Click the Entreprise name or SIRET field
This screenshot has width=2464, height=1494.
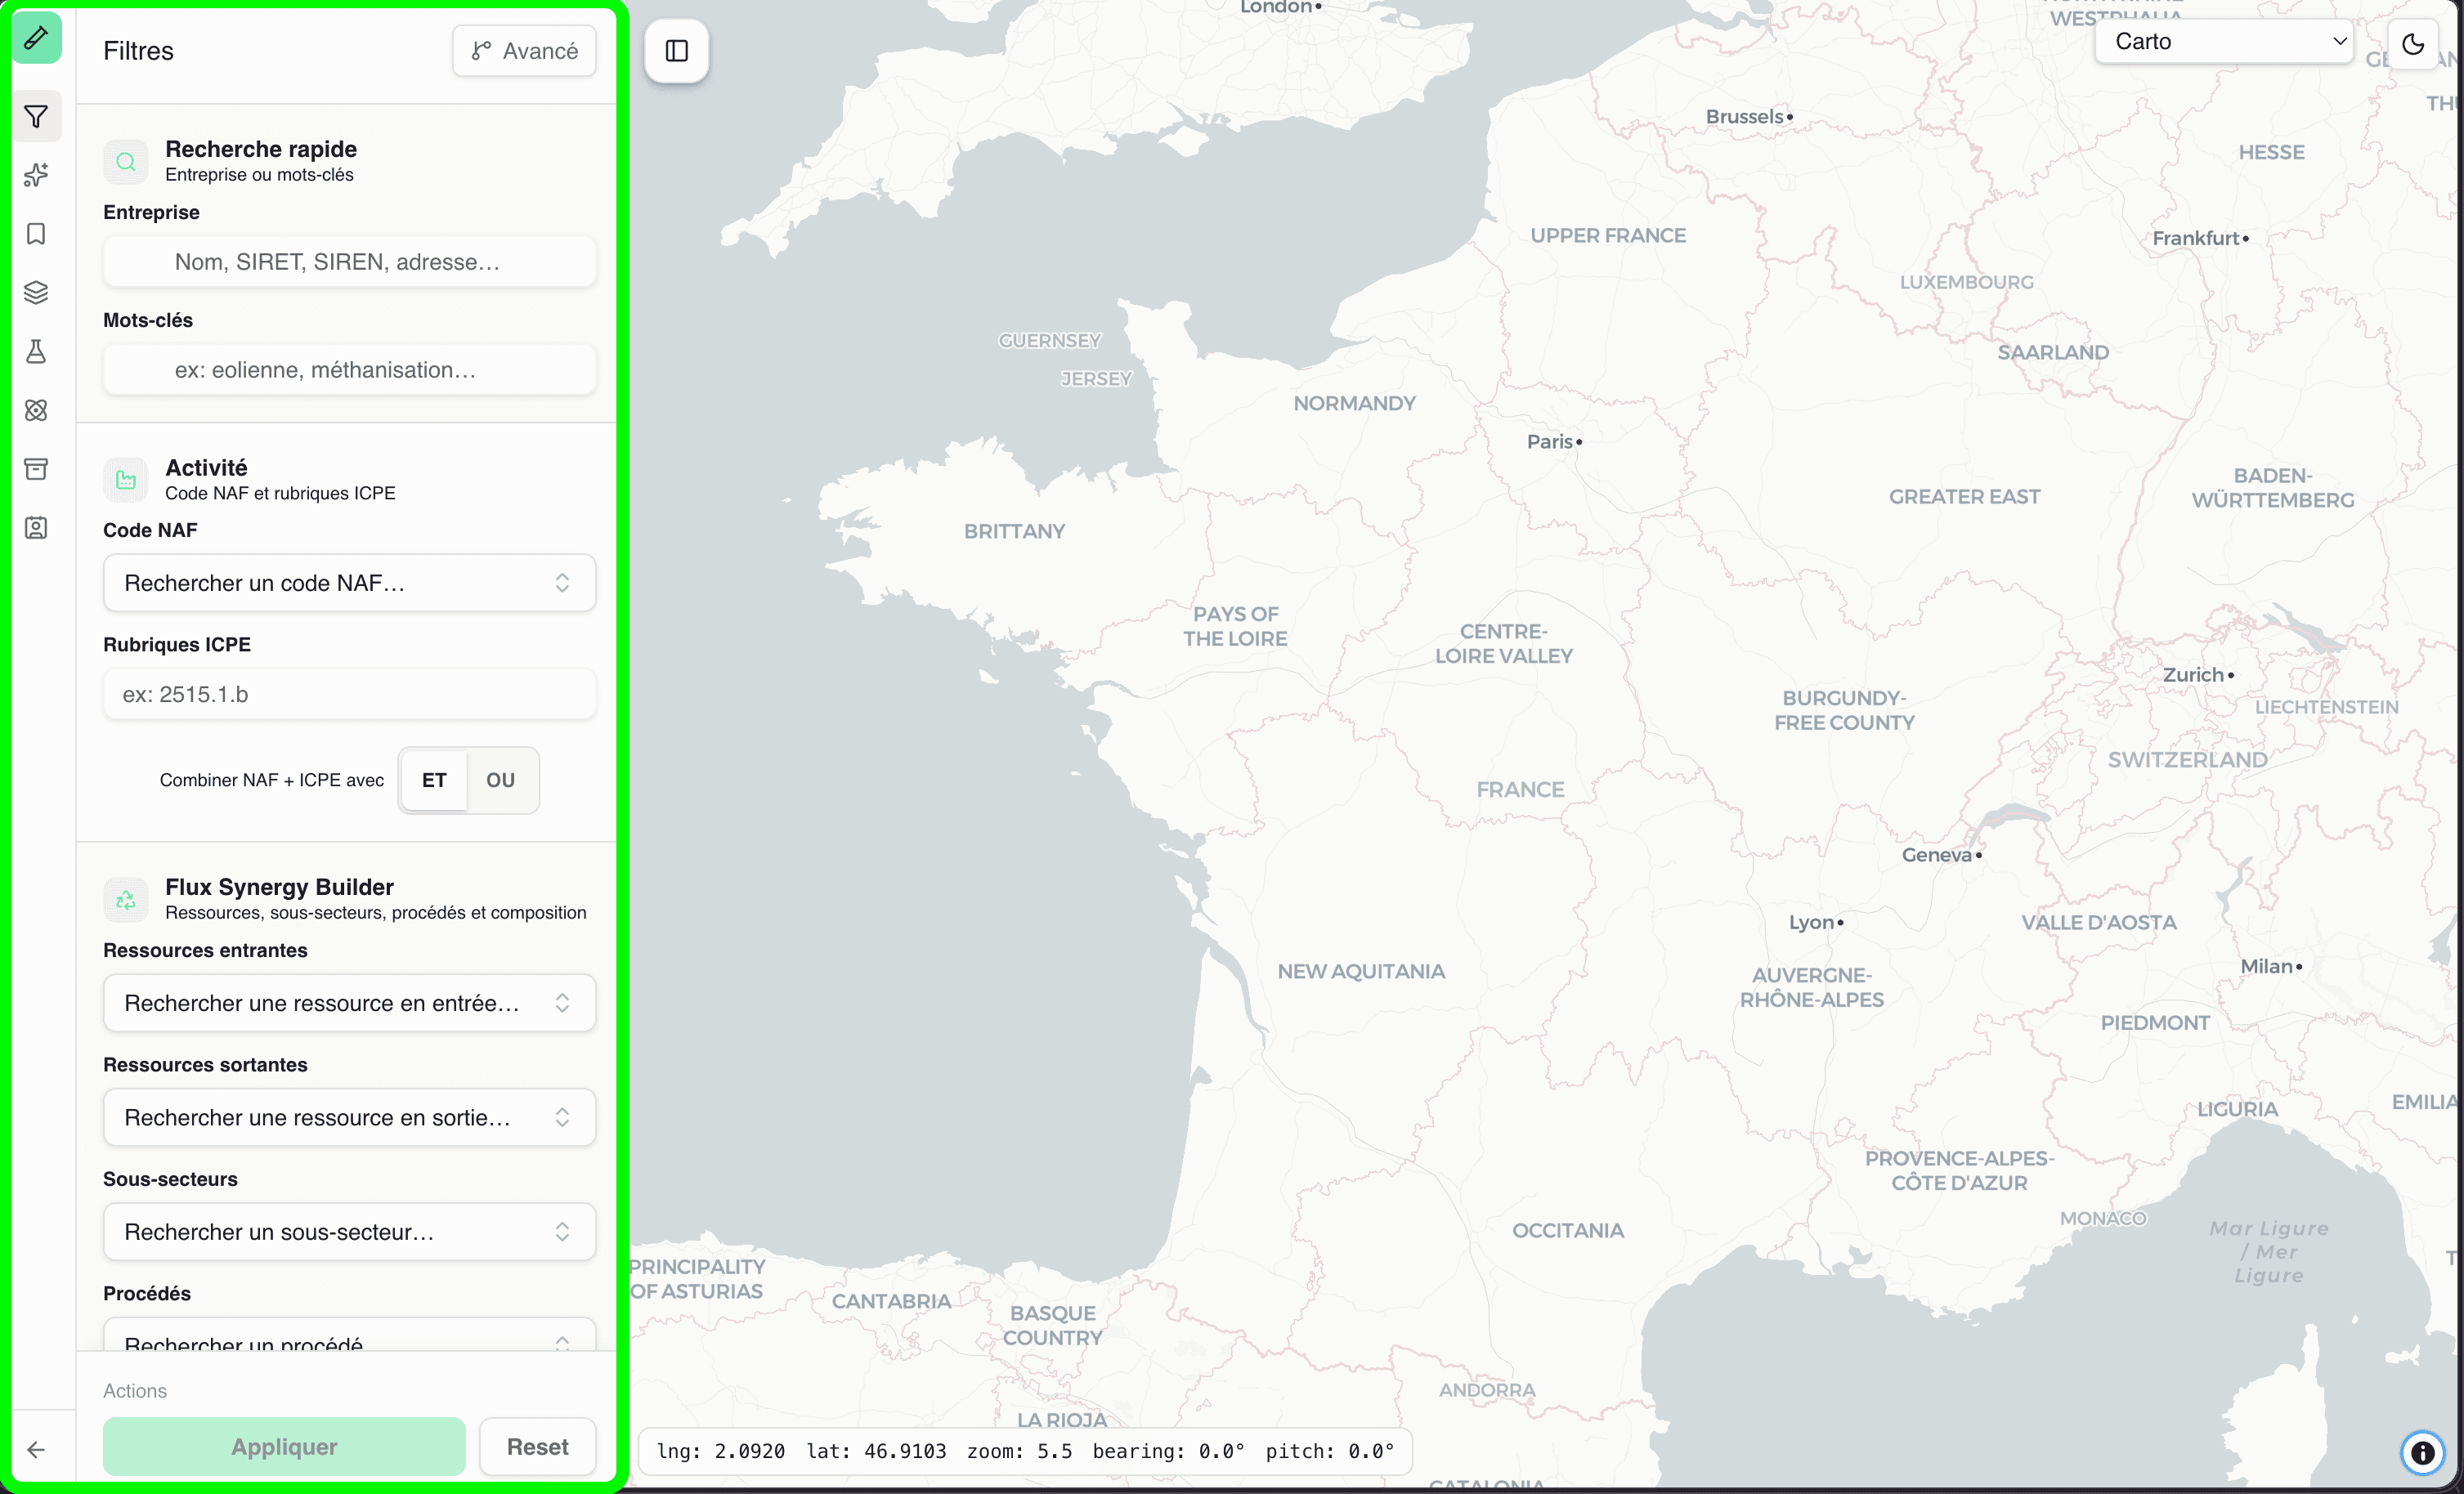pos(350,262)
